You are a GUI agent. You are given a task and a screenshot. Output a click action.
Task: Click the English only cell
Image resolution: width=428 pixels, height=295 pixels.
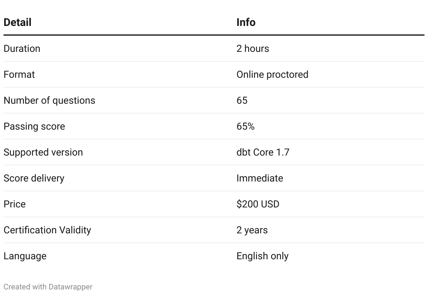[262, 256]
